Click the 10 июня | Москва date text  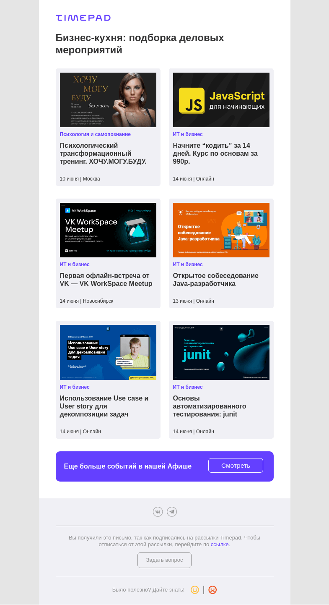coord(80,179)
